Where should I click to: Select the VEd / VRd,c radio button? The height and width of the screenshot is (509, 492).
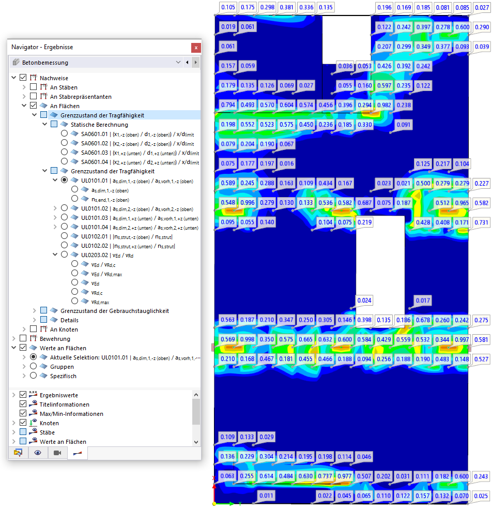(74, 264)
